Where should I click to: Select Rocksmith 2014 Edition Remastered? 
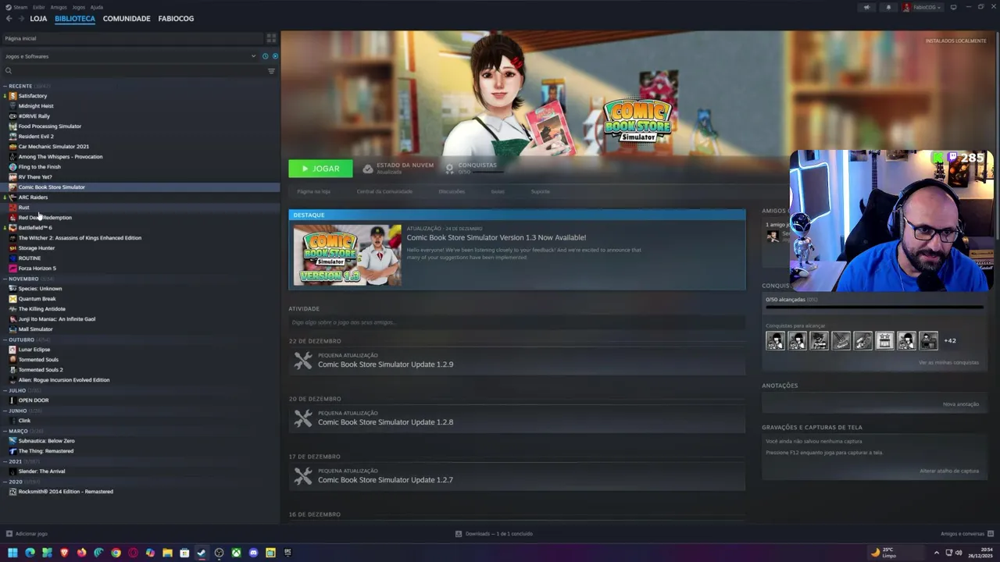coord(66,492)
